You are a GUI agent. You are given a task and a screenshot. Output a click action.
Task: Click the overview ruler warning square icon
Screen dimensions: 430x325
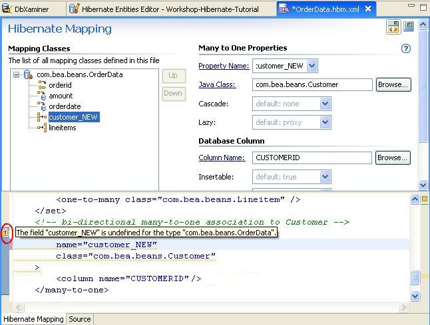point(425,199)
